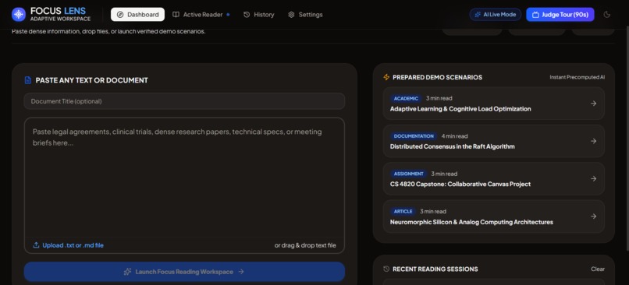Toggle dark mode moon icon

(607, 15)
